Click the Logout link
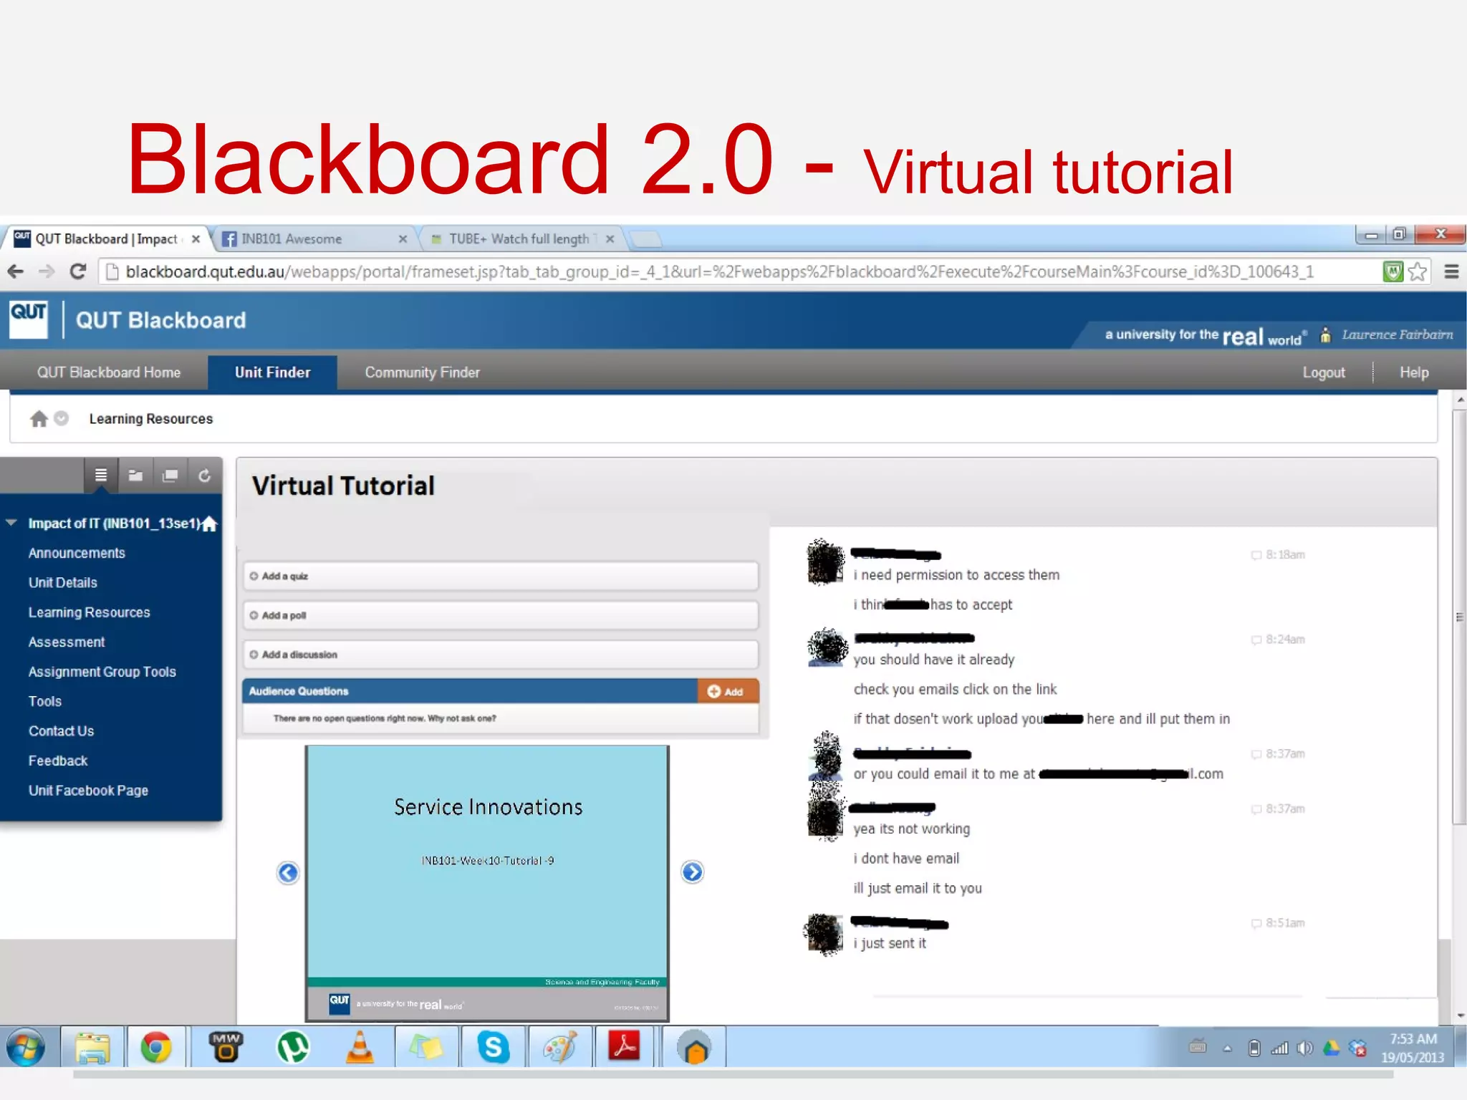The width and height of the screenshot is (1467, 1100). click(x=1323, y=372)
